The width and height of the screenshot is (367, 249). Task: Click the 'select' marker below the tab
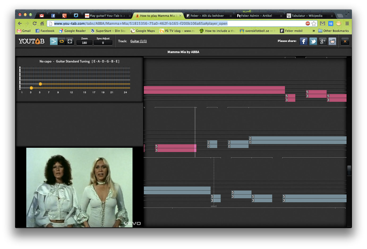tap(214, 206)
